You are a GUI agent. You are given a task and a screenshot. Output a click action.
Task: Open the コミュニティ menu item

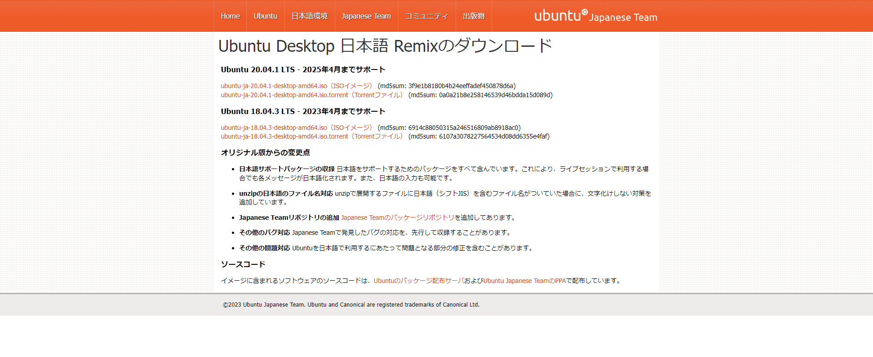[426, 16]
